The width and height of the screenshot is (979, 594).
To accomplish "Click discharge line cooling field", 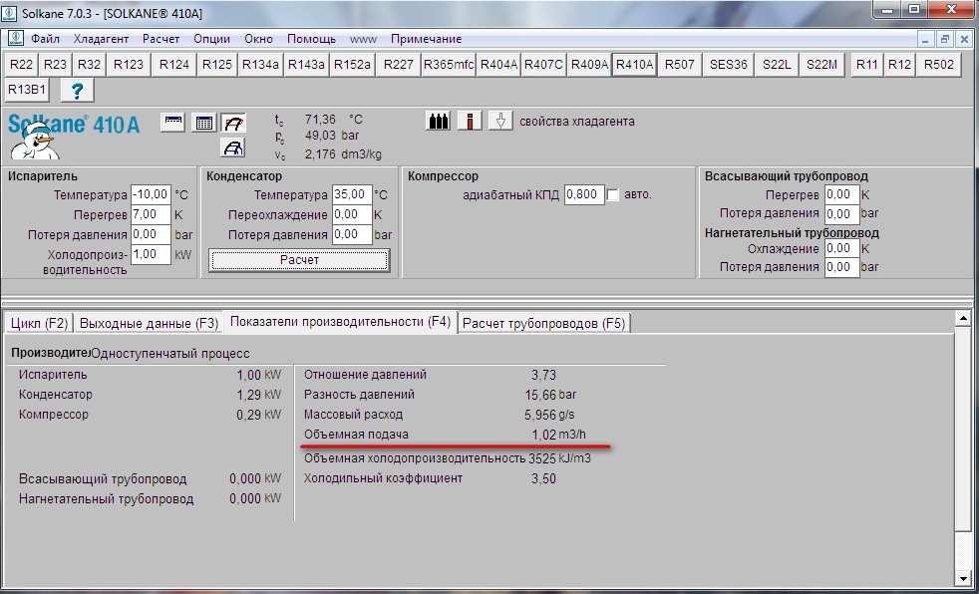I will pos(842,248).
